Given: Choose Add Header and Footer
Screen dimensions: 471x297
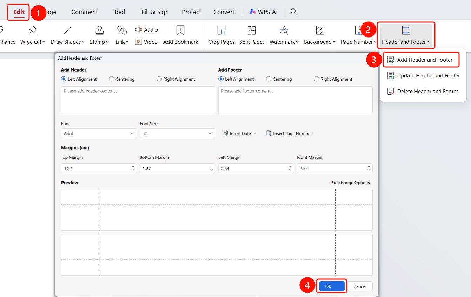Looking at the screenshot, I should (x=421, y=60).
